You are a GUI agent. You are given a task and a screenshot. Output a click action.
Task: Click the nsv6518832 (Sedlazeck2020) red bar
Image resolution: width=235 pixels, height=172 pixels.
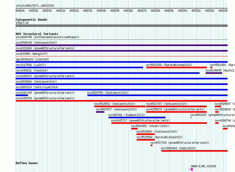click(120, 106)
